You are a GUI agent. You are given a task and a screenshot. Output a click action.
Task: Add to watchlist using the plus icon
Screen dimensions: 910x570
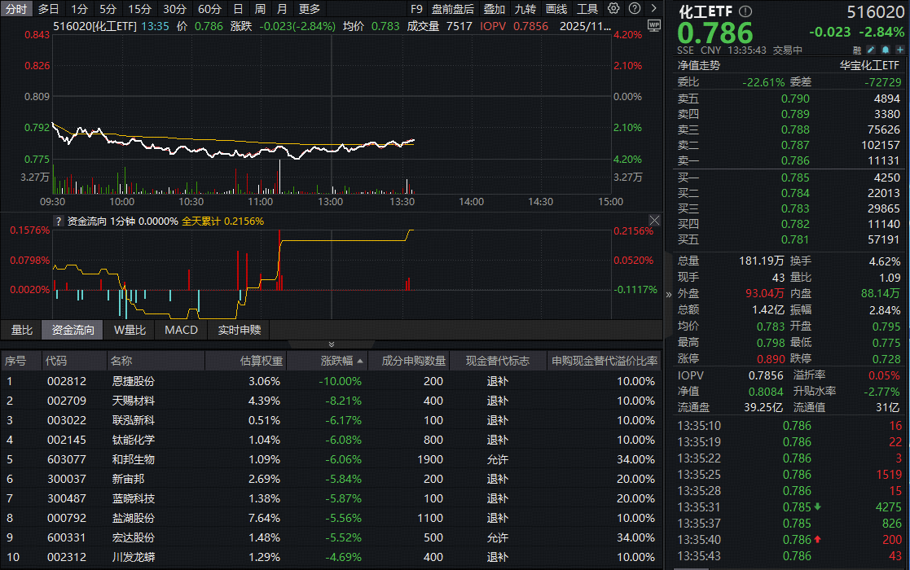tap(899, 50)
